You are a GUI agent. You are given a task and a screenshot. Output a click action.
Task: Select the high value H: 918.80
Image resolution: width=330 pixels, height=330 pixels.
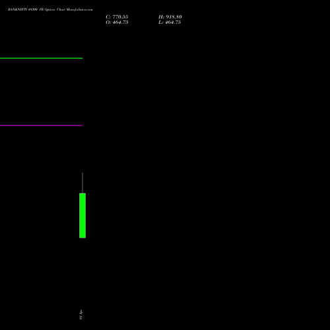click(x=170, y=17)
